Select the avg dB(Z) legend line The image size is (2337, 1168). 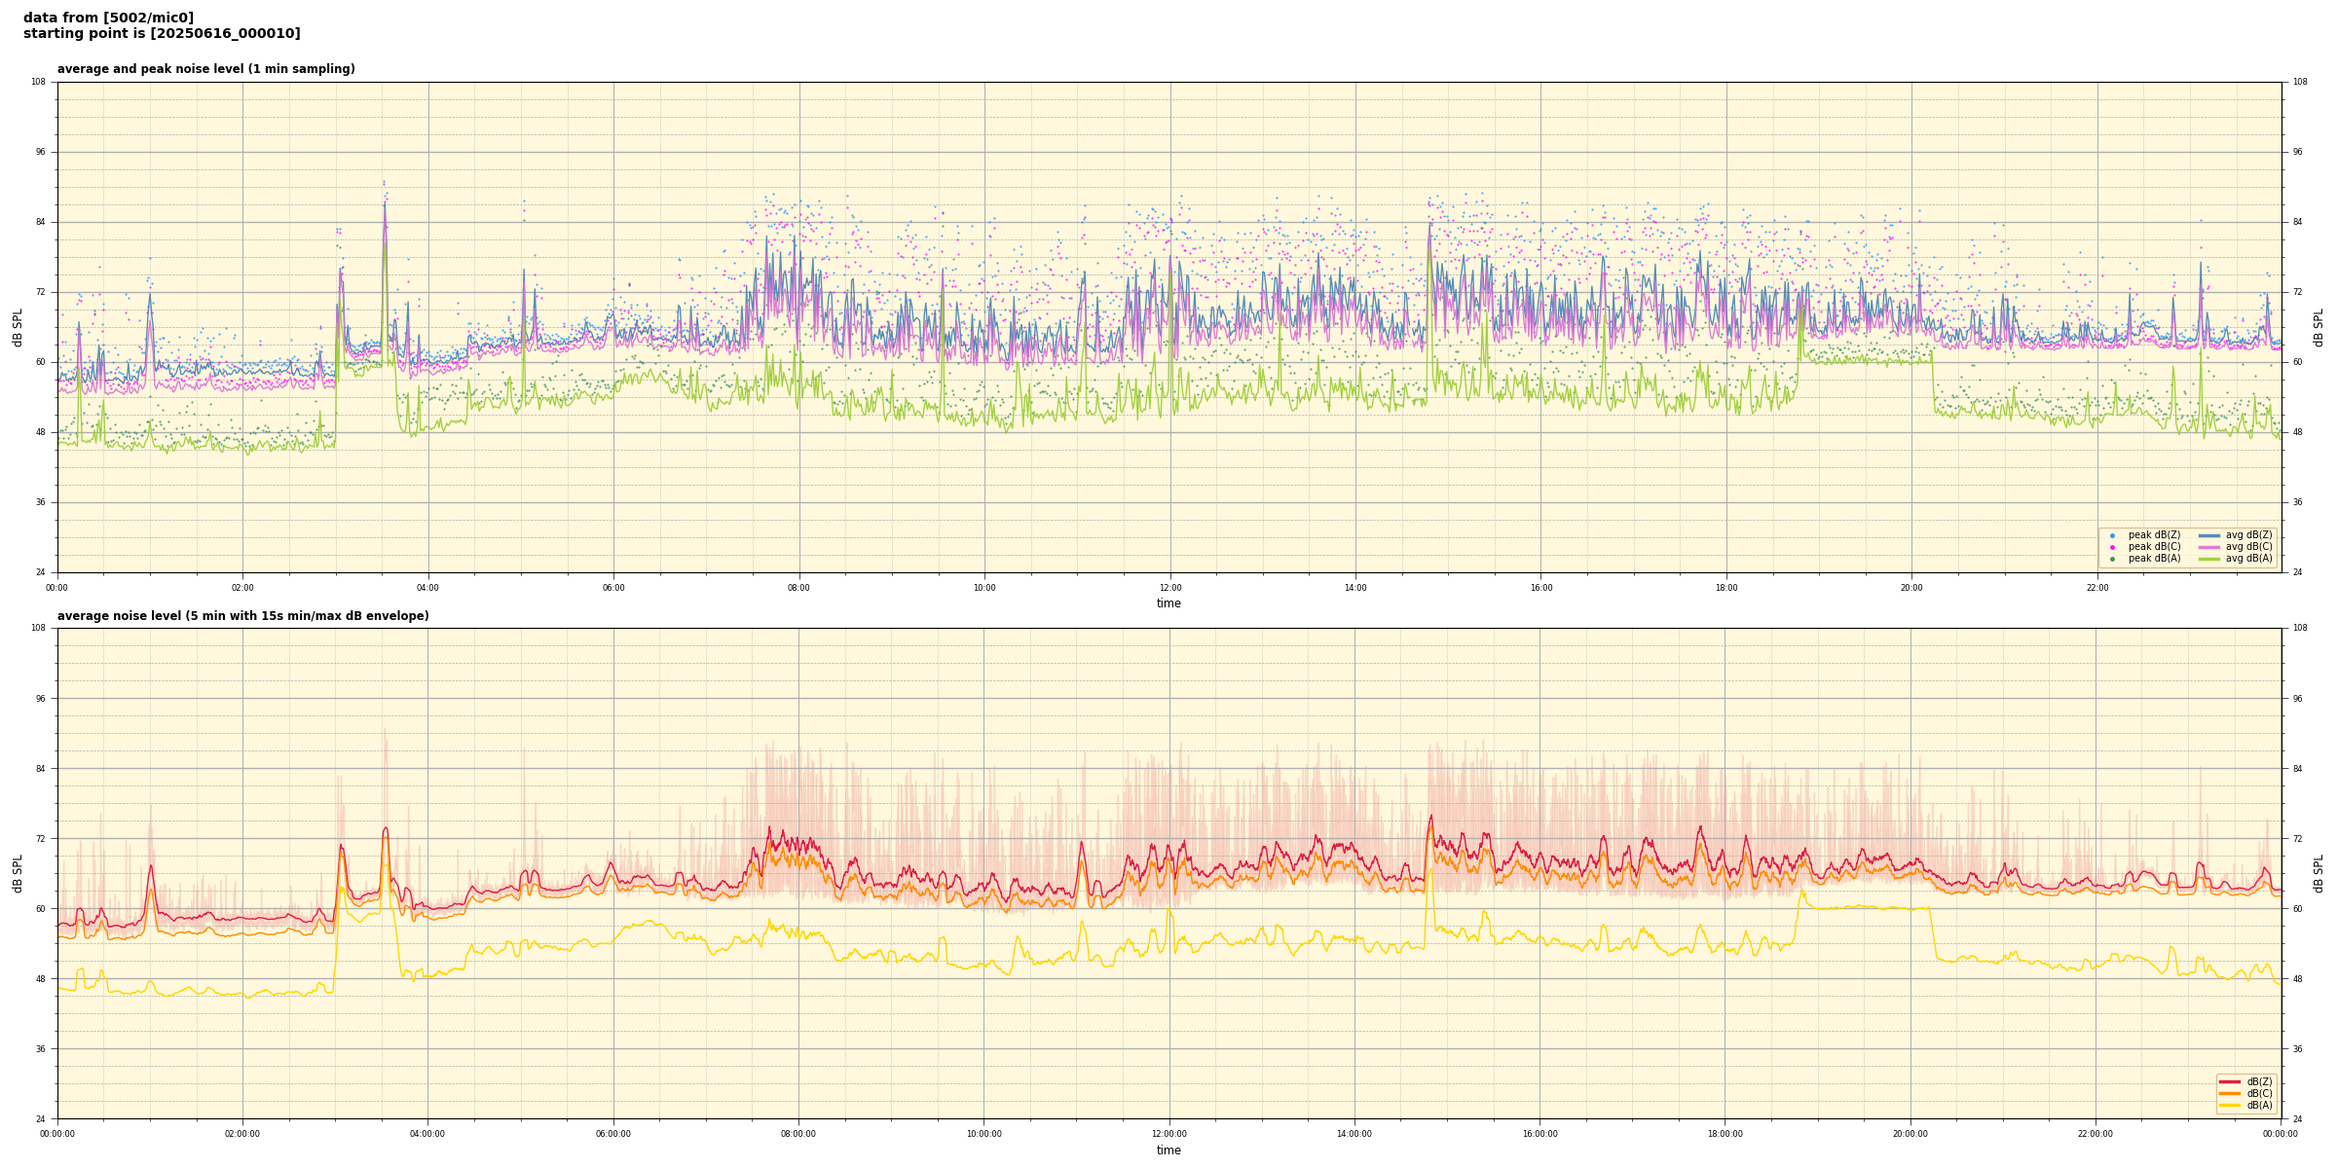click(x=2209, y=535)
